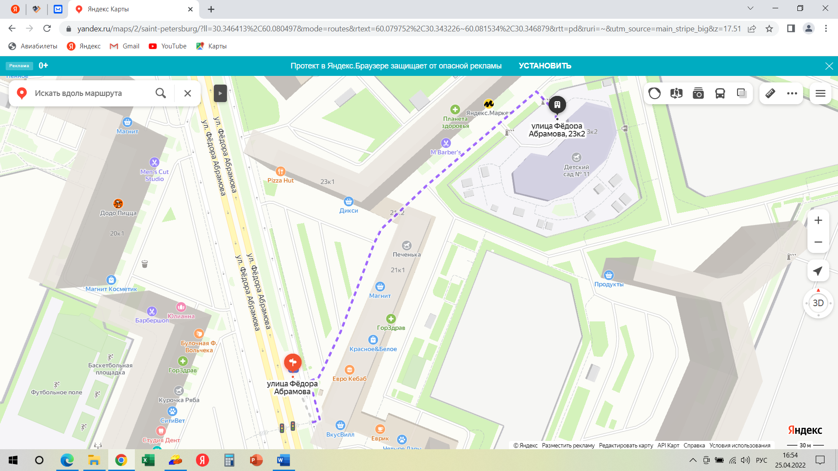
Task: Close the blue ad banner
Action: pos(829,66)
